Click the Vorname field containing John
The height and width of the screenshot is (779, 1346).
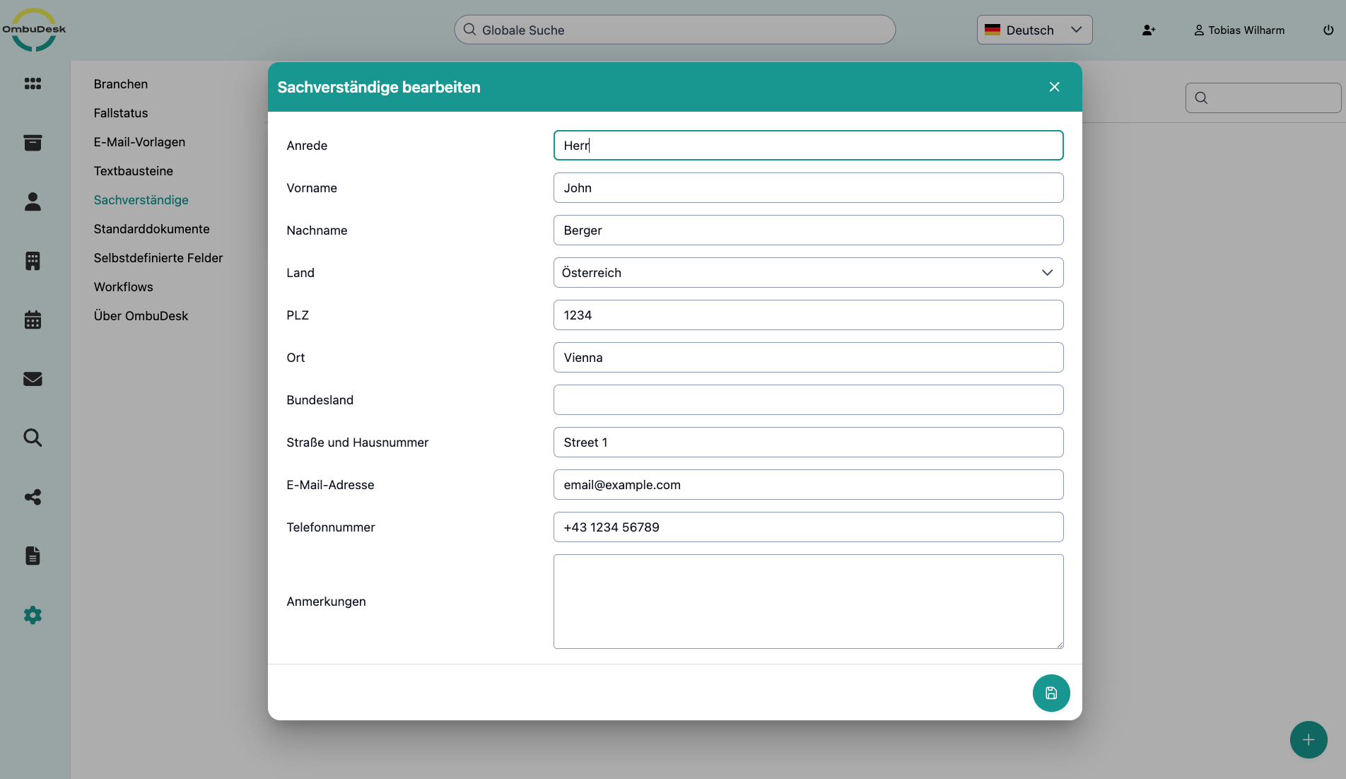coord(809,188)
